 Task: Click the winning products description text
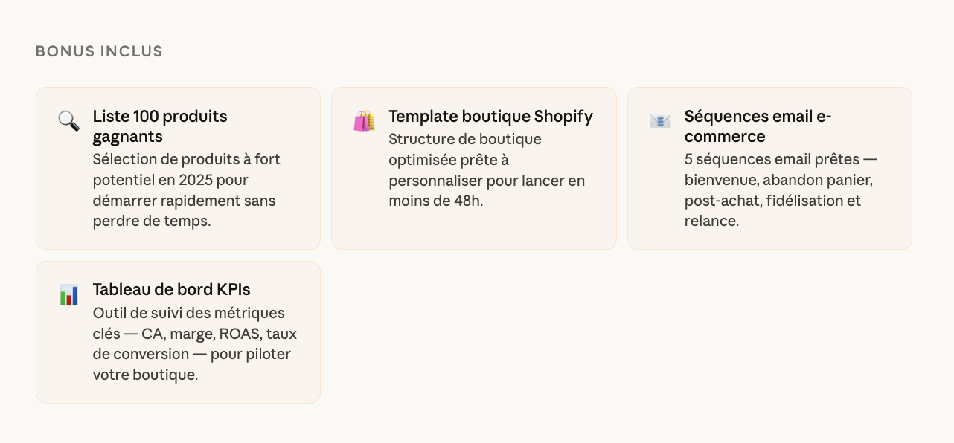pyautogui.click(x=186, y=190)
